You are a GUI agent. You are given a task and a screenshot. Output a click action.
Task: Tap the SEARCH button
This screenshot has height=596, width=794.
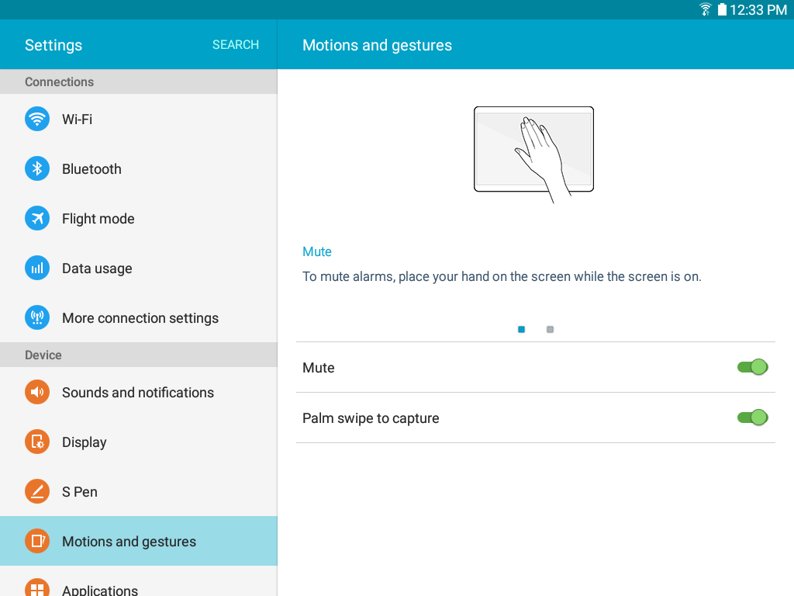(x=236, y=44)
